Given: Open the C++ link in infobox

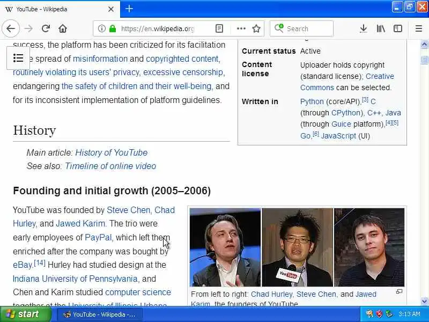Looking at the screenshot, I should [374, 113].
